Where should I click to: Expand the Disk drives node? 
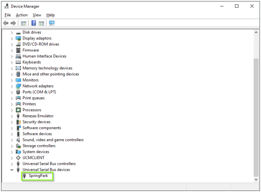(12, 33)
